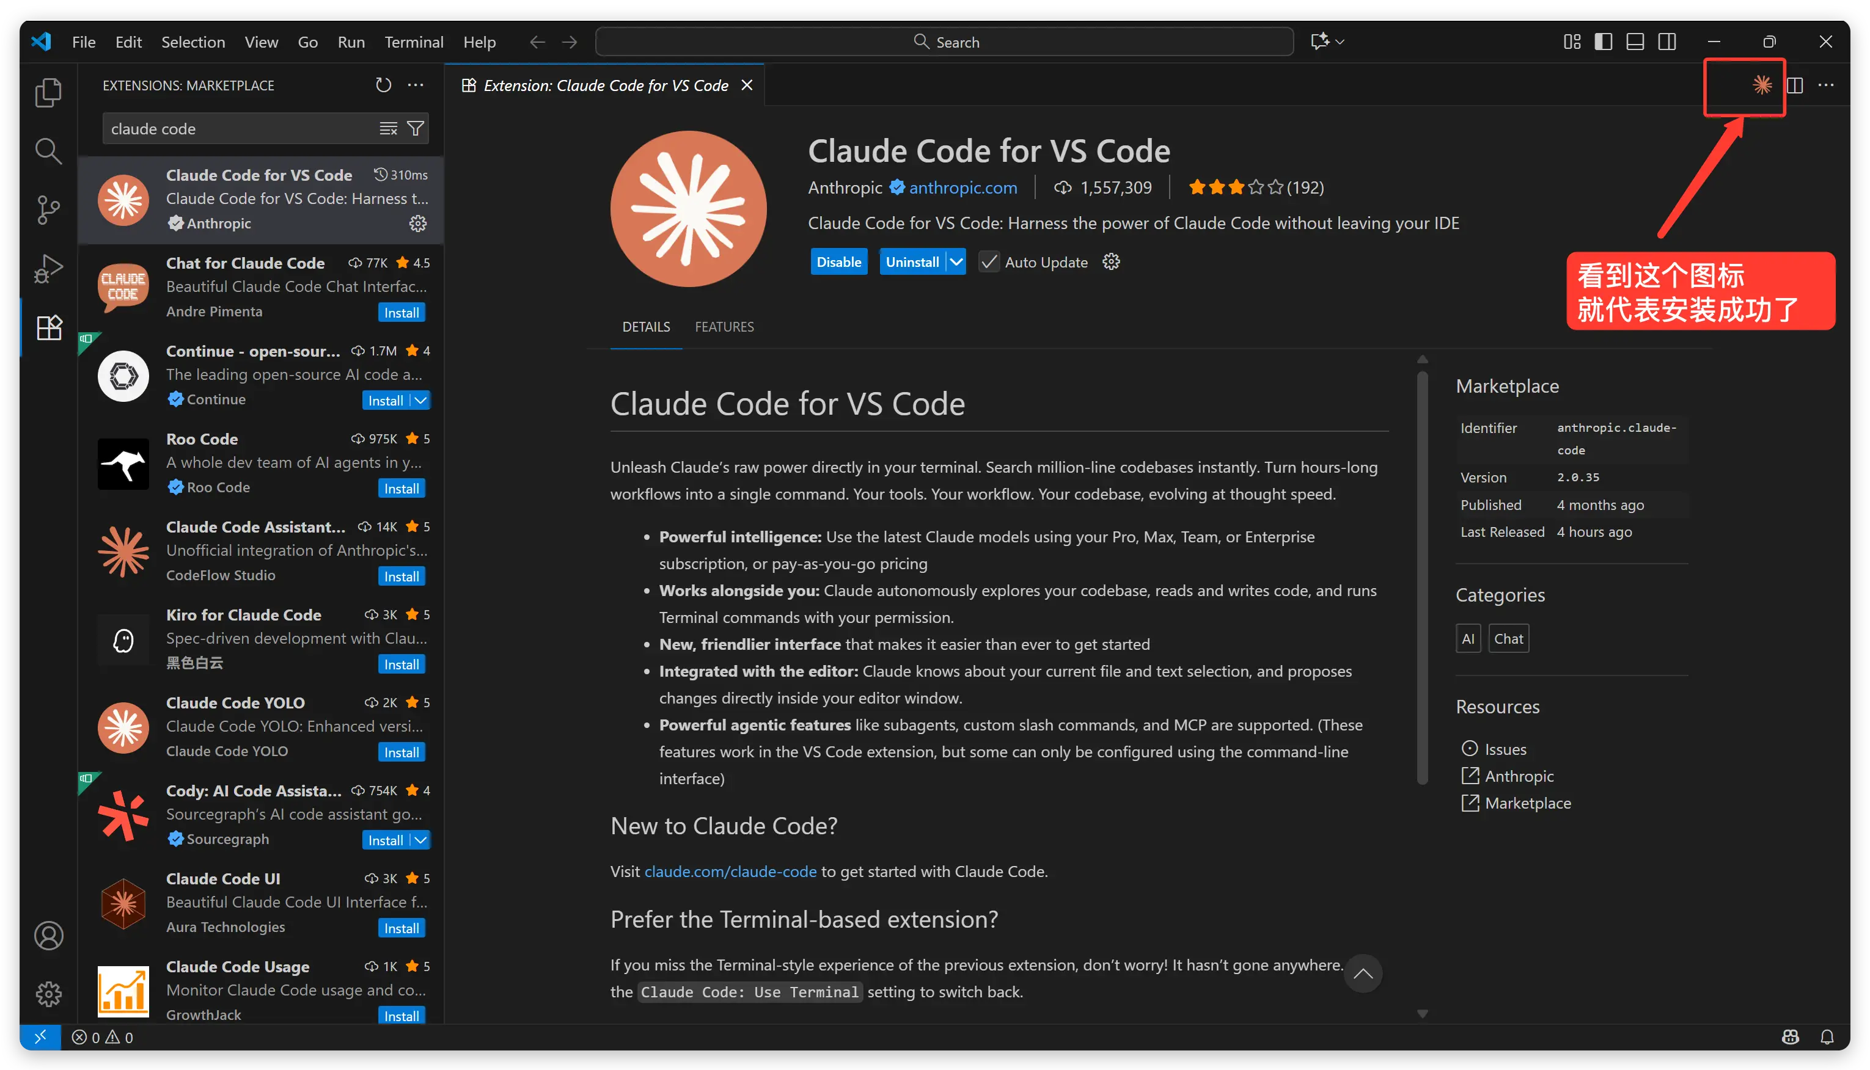1870x1070 pixels.
Task: Open the File menu
Action: click(84, 42)
